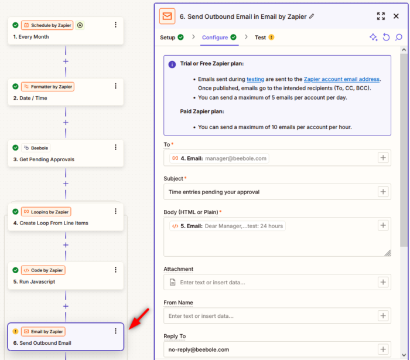Click the trigger icon next to Schedule by Zapier

(80, 25)
